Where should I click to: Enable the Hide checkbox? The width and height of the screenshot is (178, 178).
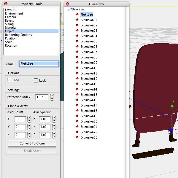(x=9, y=80)
